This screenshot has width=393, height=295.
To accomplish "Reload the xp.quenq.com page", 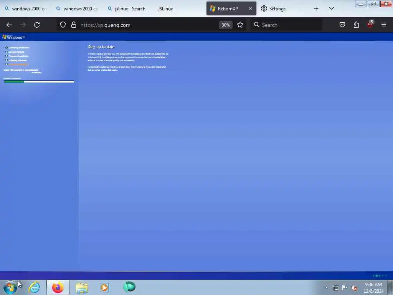I will [37, 25].
